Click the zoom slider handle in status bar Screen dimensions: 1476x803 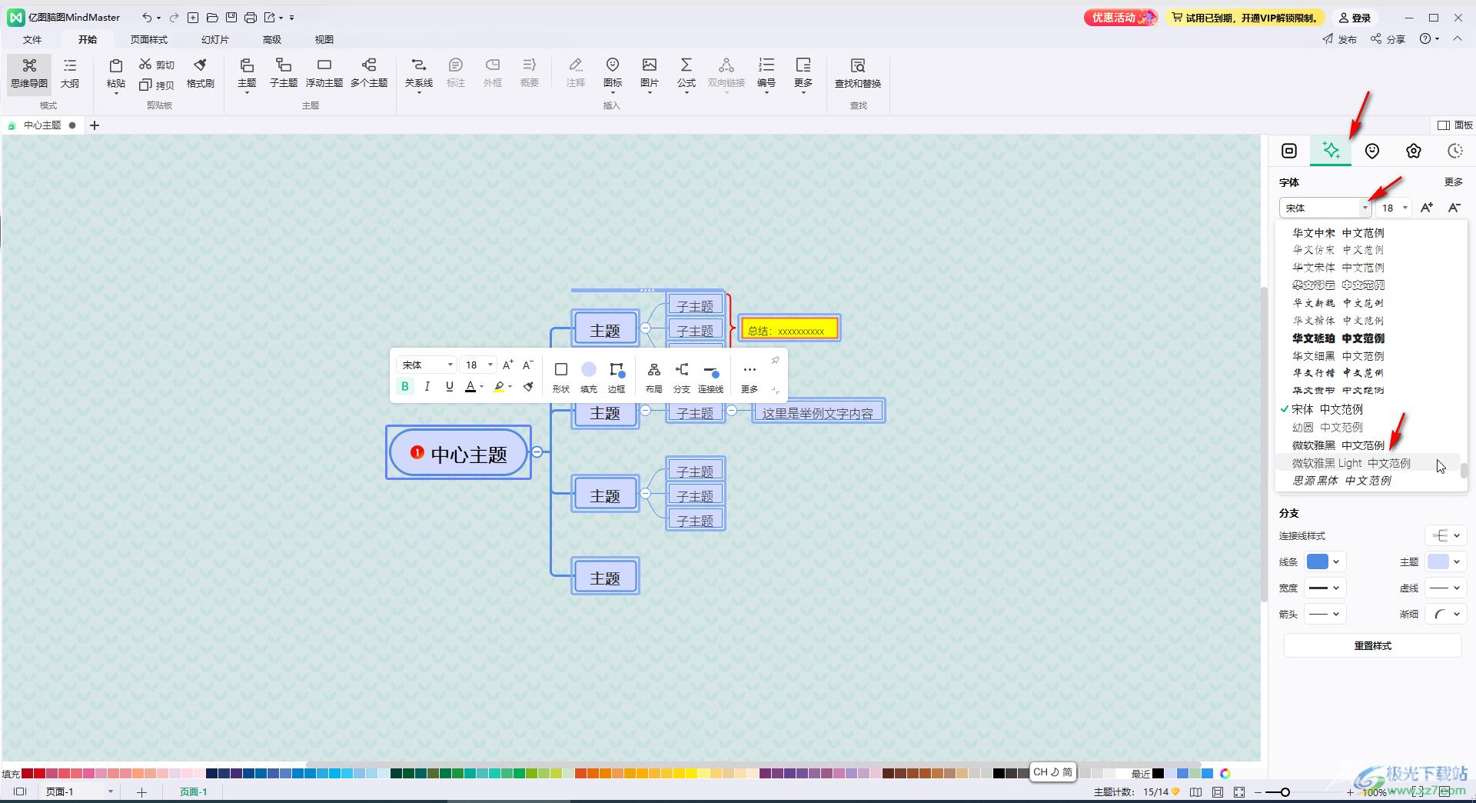[x=1285, y=791]
